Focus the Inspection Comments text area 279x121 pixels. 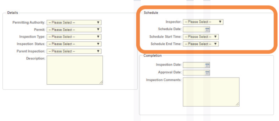coord(211,92)
